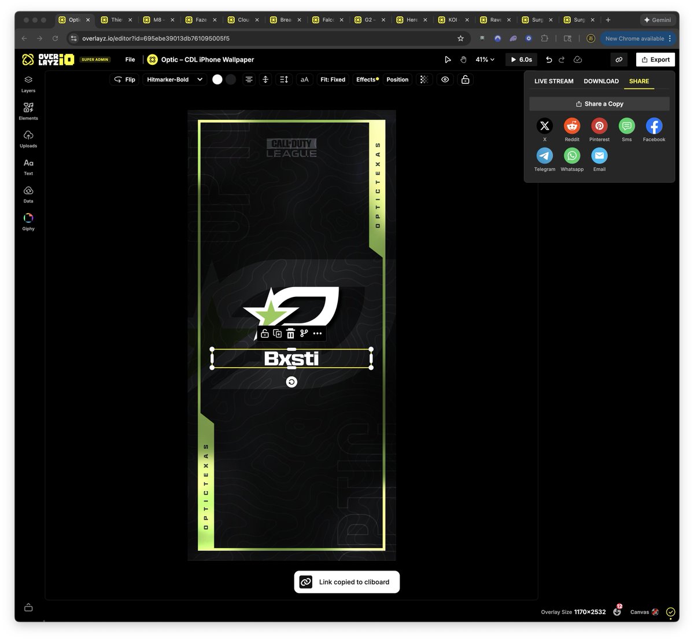Click the Link copied to clipboard toast
Image resolution: width=694 pixels, height=640 pixels.
[346, 582]
